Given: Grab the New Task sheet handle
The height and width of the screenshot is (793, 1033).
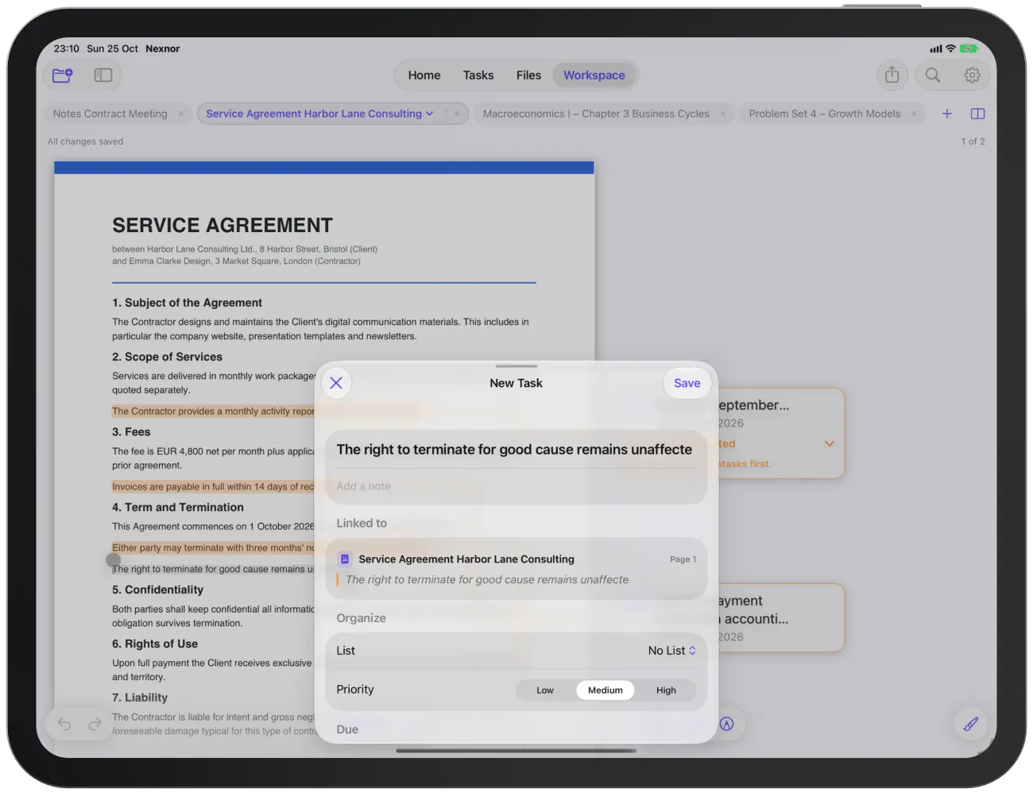Looking at the screenshot, I should [516, 366].
